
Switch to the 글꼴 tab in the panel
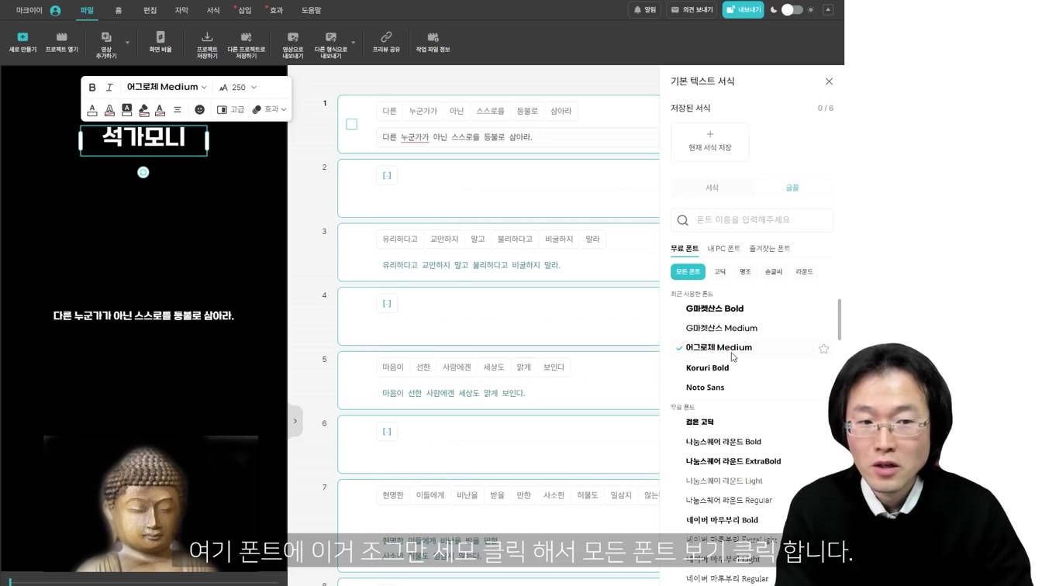pyautogui.click(x=792, y=188)
